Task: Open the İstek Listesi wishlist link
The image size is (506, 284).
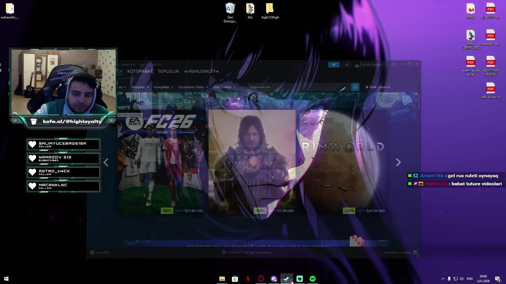Action: [x=378, y=87]
